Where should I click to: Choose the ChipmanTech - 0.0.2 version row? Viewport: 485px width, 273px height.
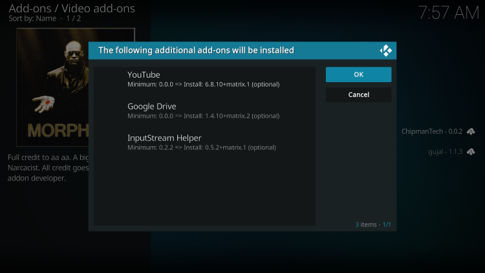pos(438,131)
